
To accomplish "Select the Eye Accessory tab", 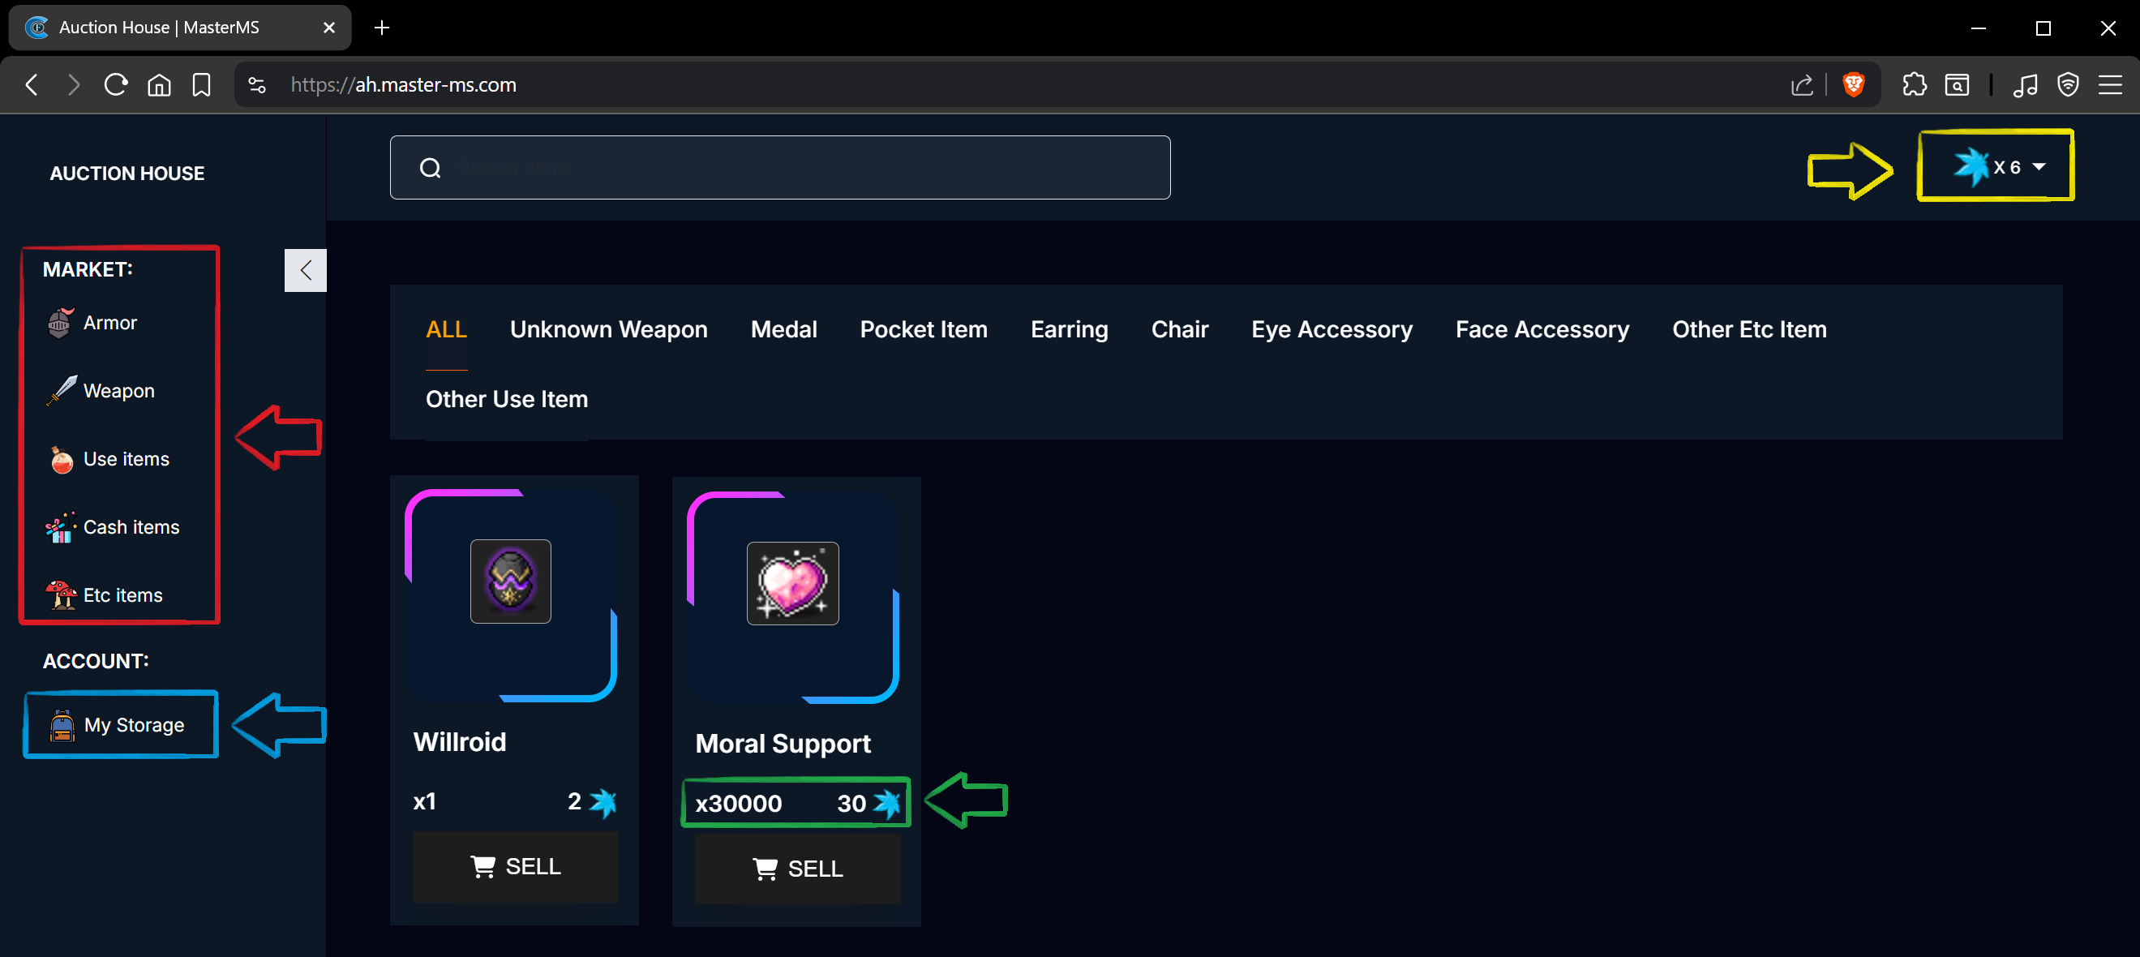I will click(1331, 329).
